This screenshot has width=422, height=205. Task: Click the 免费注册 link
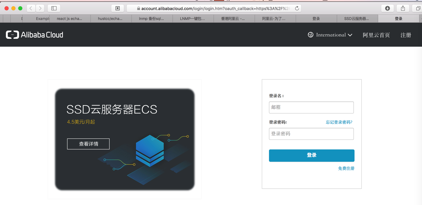[x=346, y=168]
